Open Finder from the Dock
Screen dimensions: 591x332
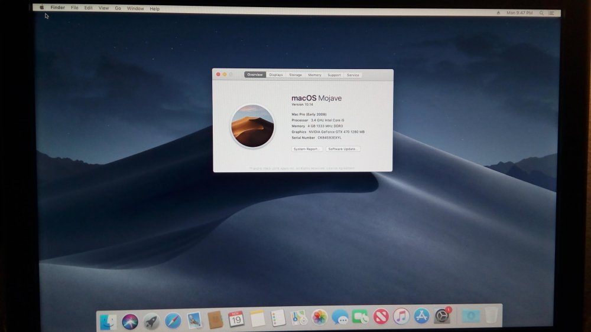click(109, 322)
